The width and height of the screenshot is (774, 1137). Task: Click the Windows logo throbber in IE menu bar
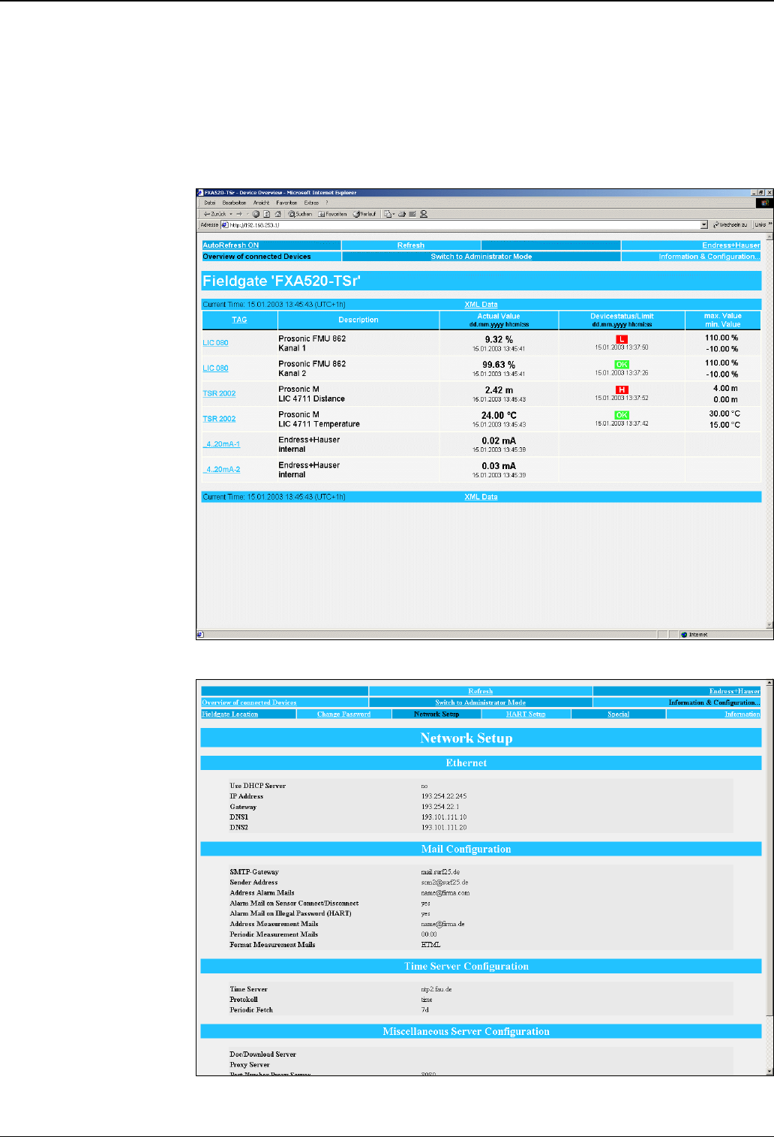(x=765, y=203)
